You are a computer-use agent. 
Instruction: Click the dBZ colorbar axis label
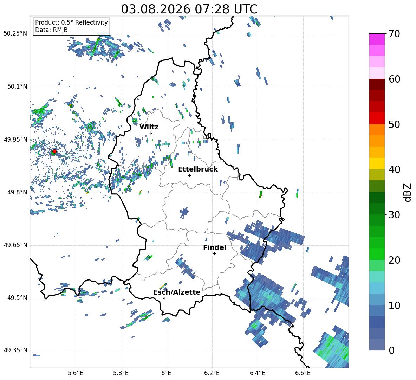tap(408, 193)
